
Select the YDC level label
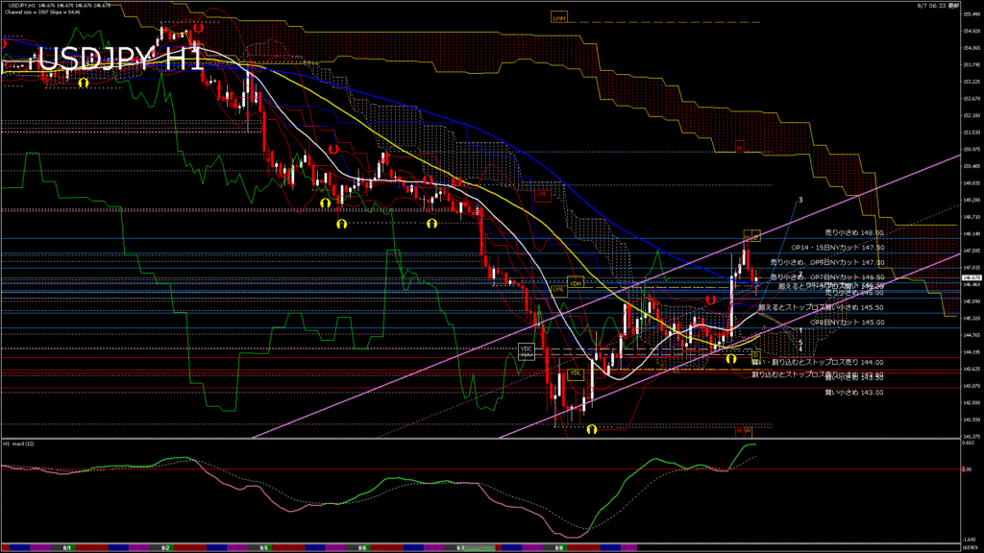point(526,349)
